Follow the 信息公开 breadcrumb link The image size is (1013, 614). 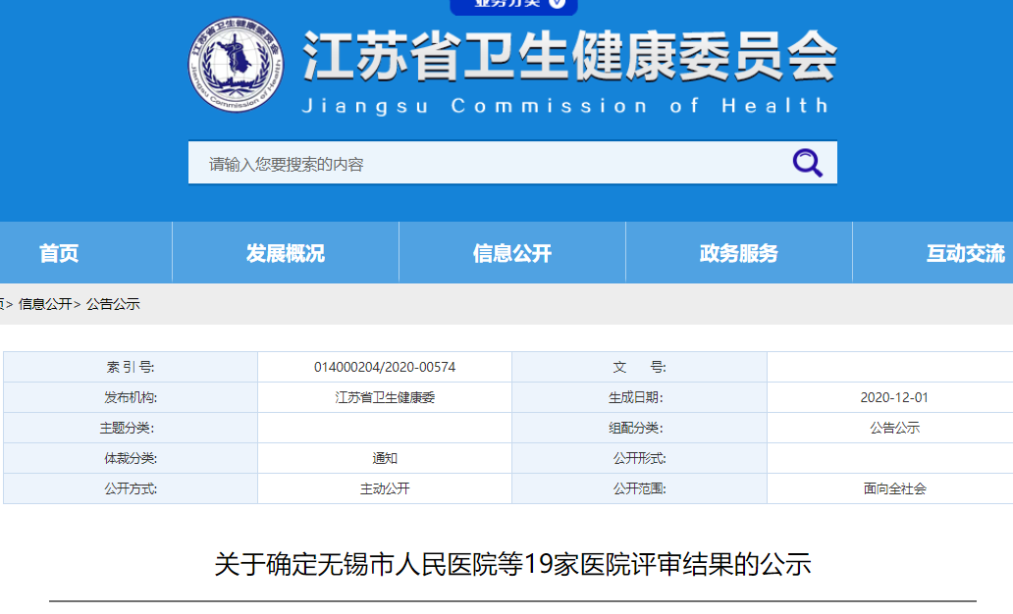(x=45, y=304)
